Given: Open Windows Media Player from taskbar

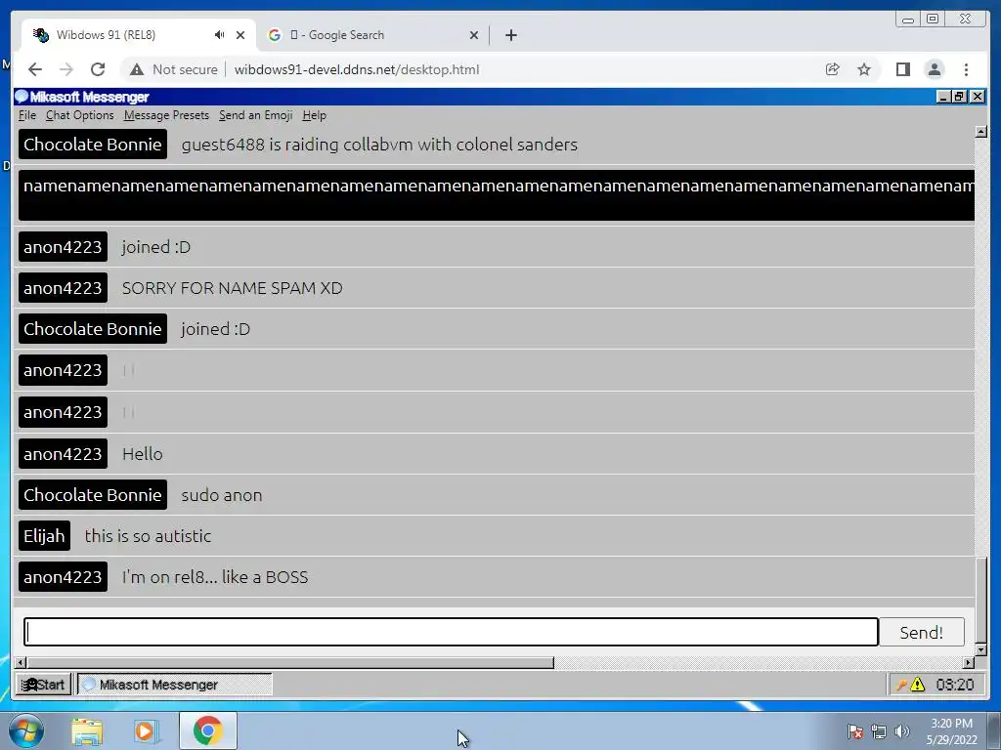Looking at the screenshot, I should pyautogui.click(x=145, y=731).
